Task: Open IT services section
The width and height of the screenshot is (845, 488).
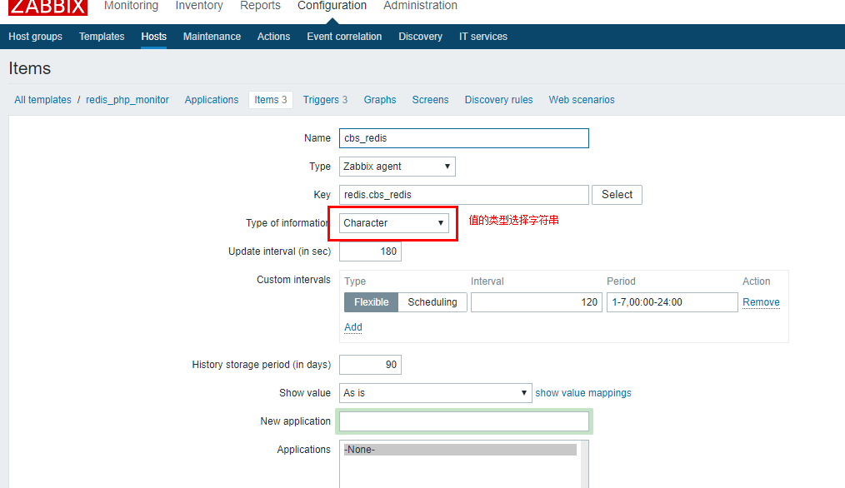Action: point(483,37)
